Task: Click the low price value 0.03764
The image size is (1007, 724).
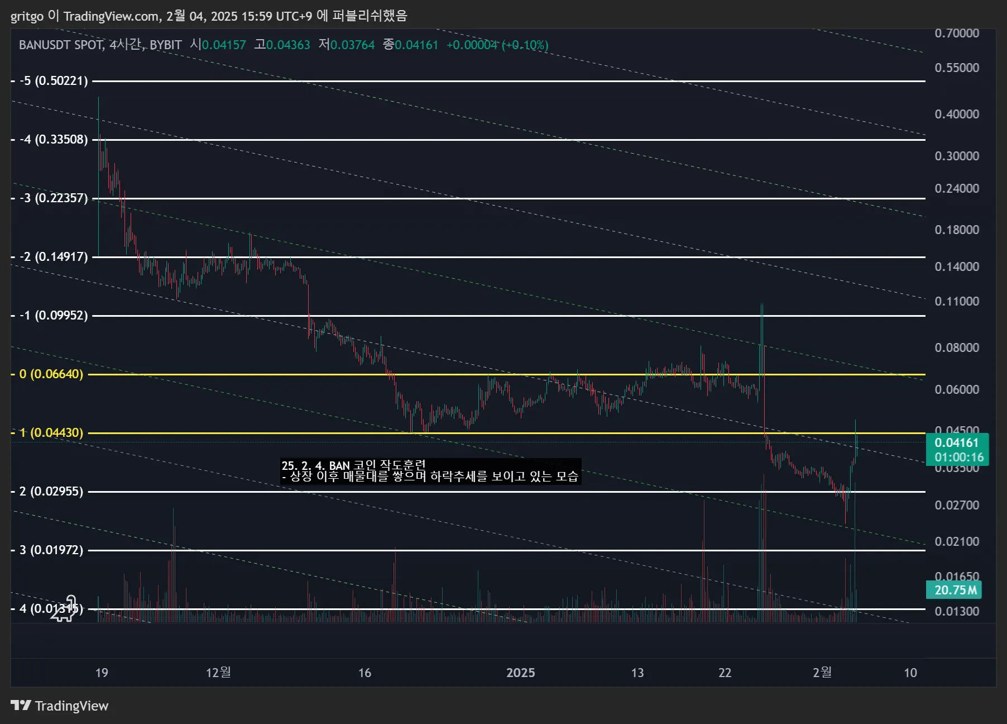Action: (352, 45)
